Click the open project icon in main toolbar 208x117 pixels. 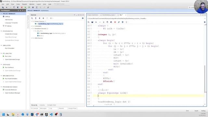tap(3, 7)
